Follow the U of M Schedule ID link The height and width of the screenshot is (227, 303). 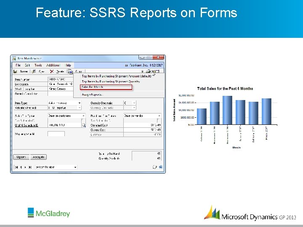tap(27, 125)
